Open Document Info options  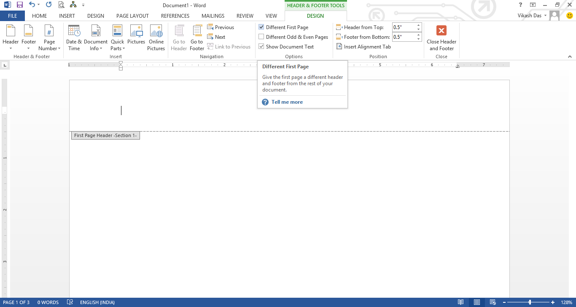(96, 38)
